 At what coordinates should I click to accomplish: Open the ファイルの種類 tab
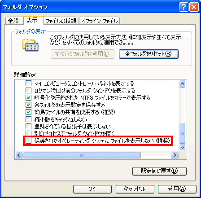click(x=61, y=21)
